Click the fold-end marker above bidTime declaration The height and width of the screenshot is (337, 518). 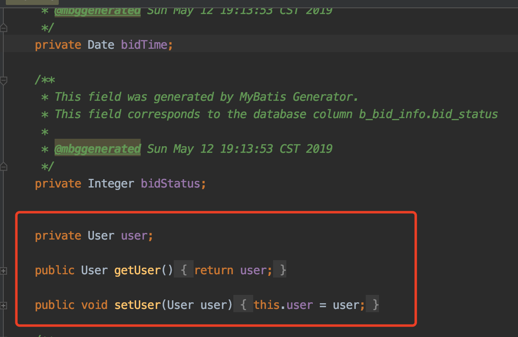pos(4,28)
